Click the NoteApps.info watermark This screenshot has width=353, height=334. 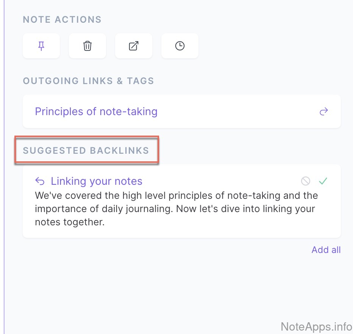coord(316,326)
